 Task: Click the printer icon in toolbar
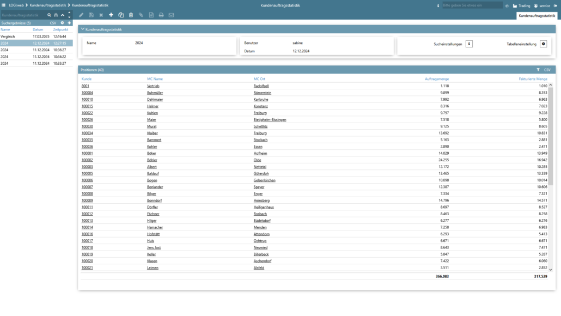161,15
